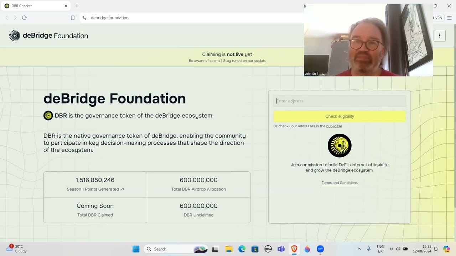456x256 pixels.
Task: Open the Dell app on the taskbar
Action: [268, 249]
